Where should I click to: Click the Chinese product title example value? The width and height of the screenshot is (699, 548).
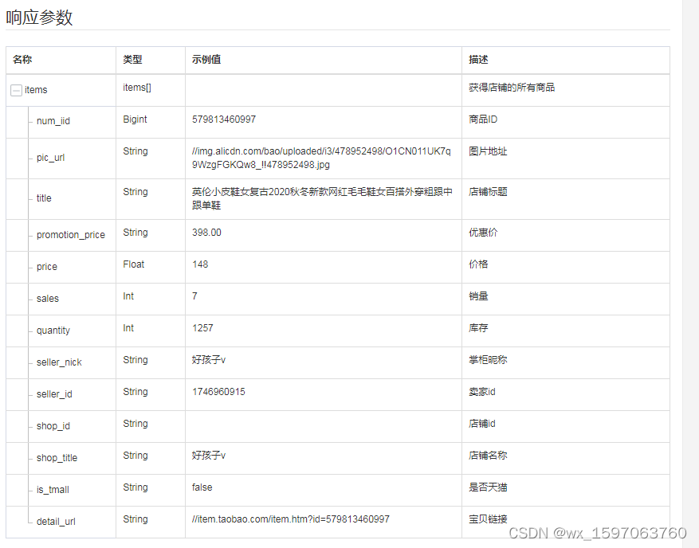pos(322,198)
